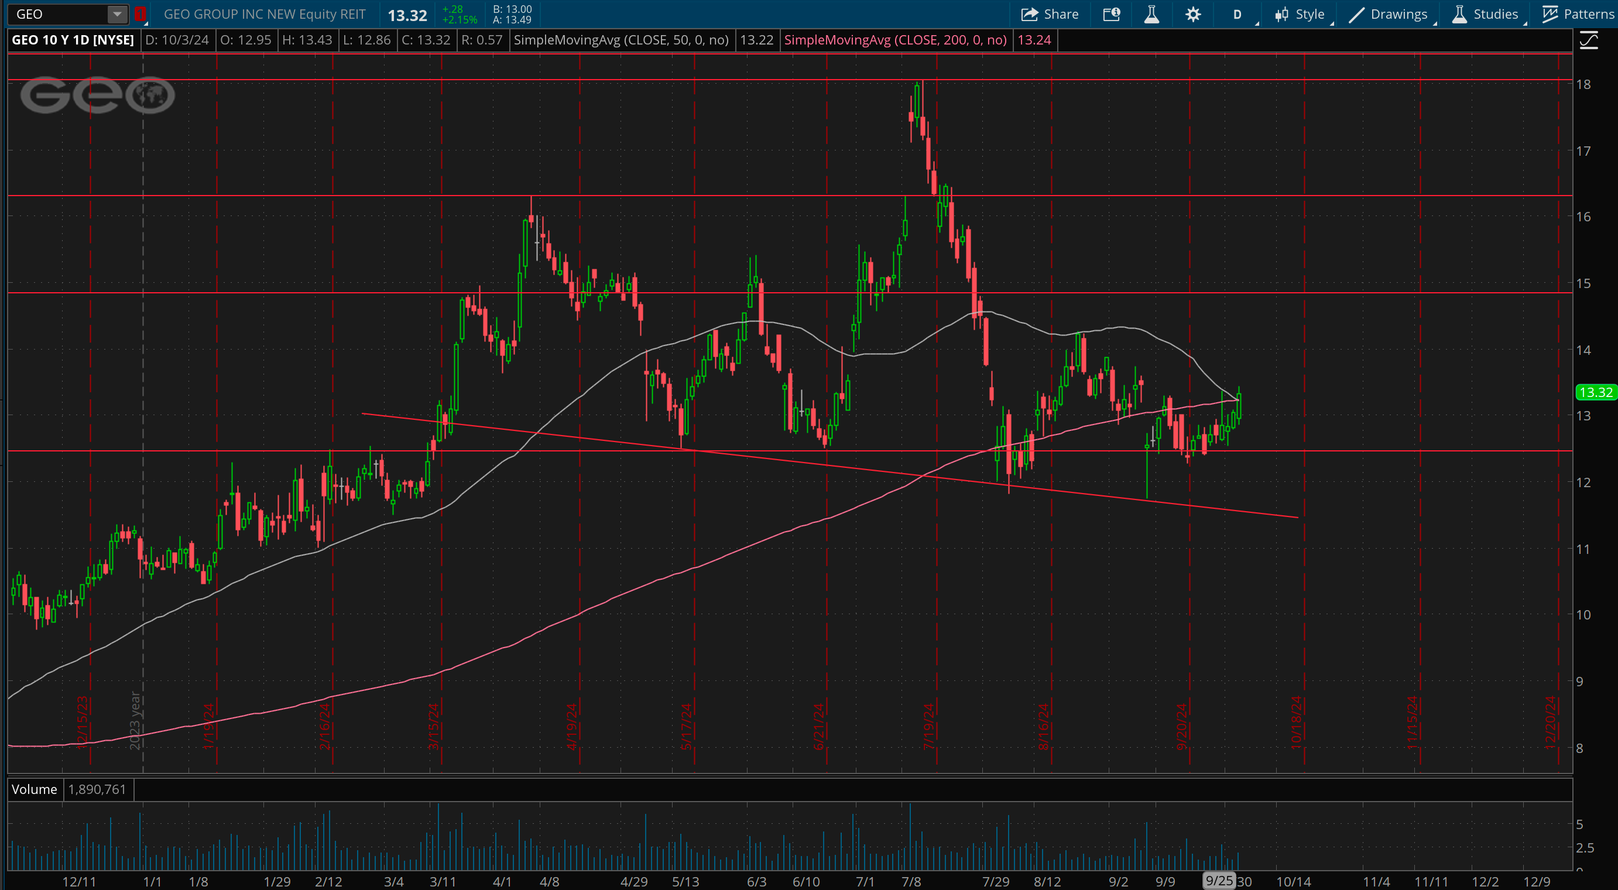Click the 200 SimpleMovingAvg study label
The height and width of the screenshot is (890, 1618).
(895, 40)
